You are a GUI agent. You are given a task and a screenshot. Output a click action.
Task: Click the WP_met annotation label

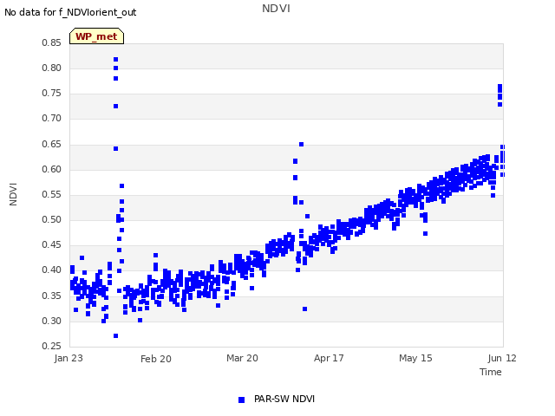click(x=96, y=36)
